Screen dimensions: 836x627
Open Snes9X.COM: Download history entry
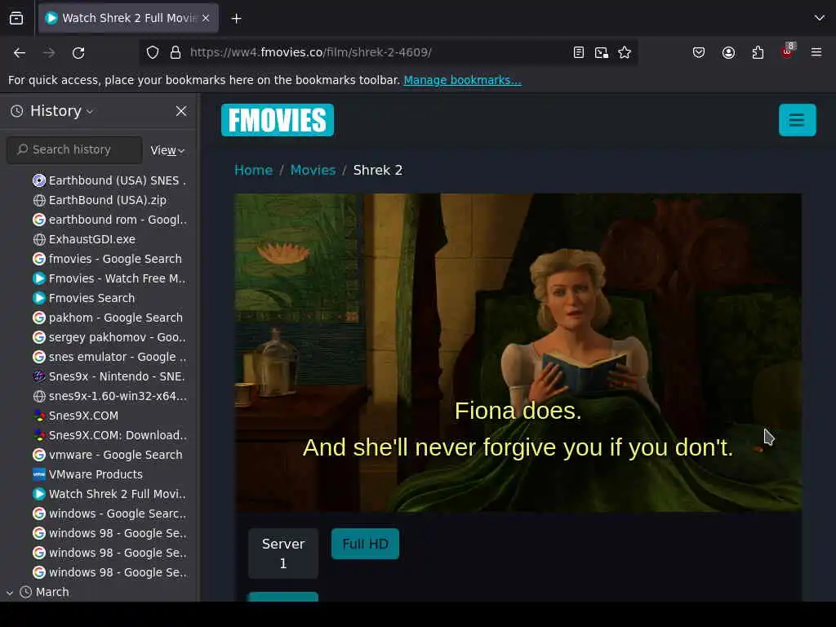click(109, 435)
